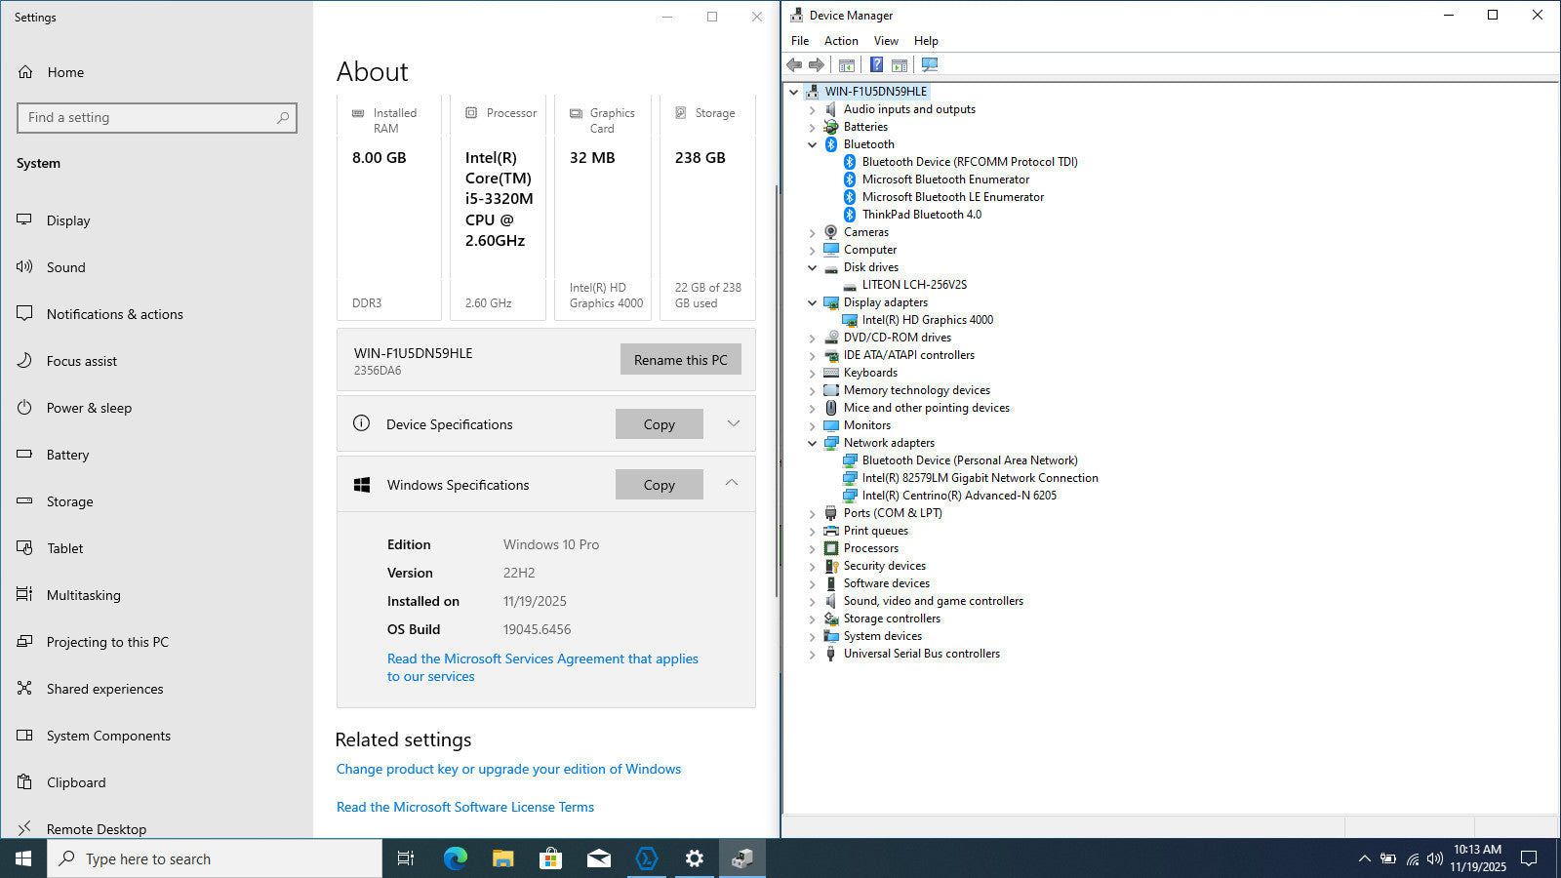The image size is (1561, 878).
Task: Expand the Processors category
Action: (812, 548)
